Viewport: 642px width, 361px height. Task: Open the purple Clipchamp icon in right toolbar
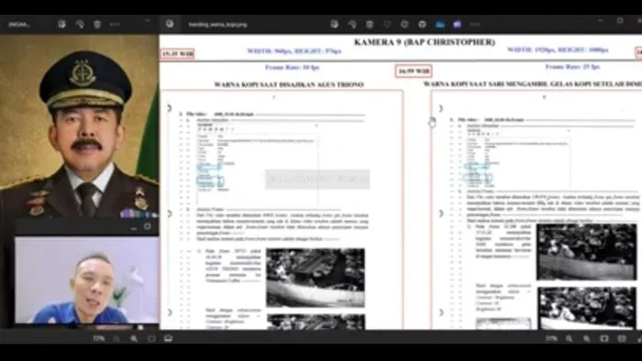[458, 24]
